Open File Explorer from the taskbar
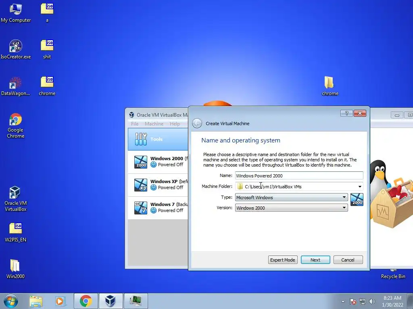This screenshot has width=413, height=309. pos(36,301)
